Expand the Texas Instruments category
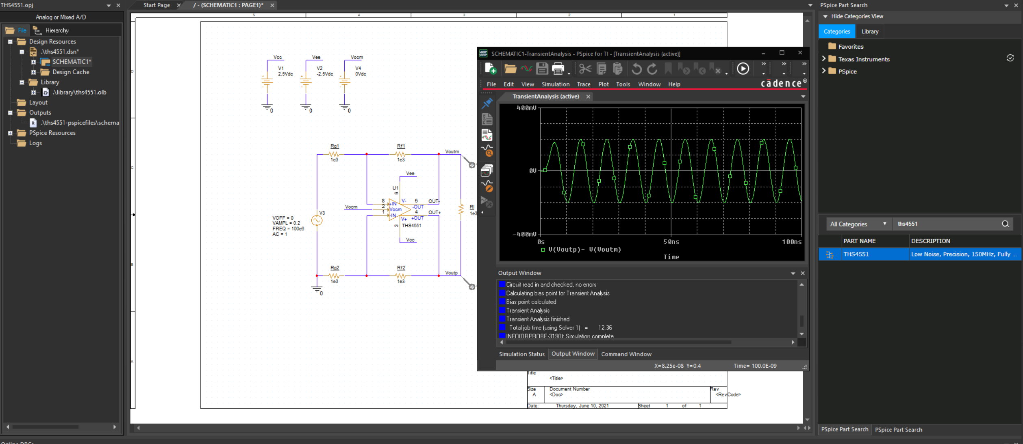Image resolution: width=1023 pixels, height=444 pixels. (x=824, y=59)
